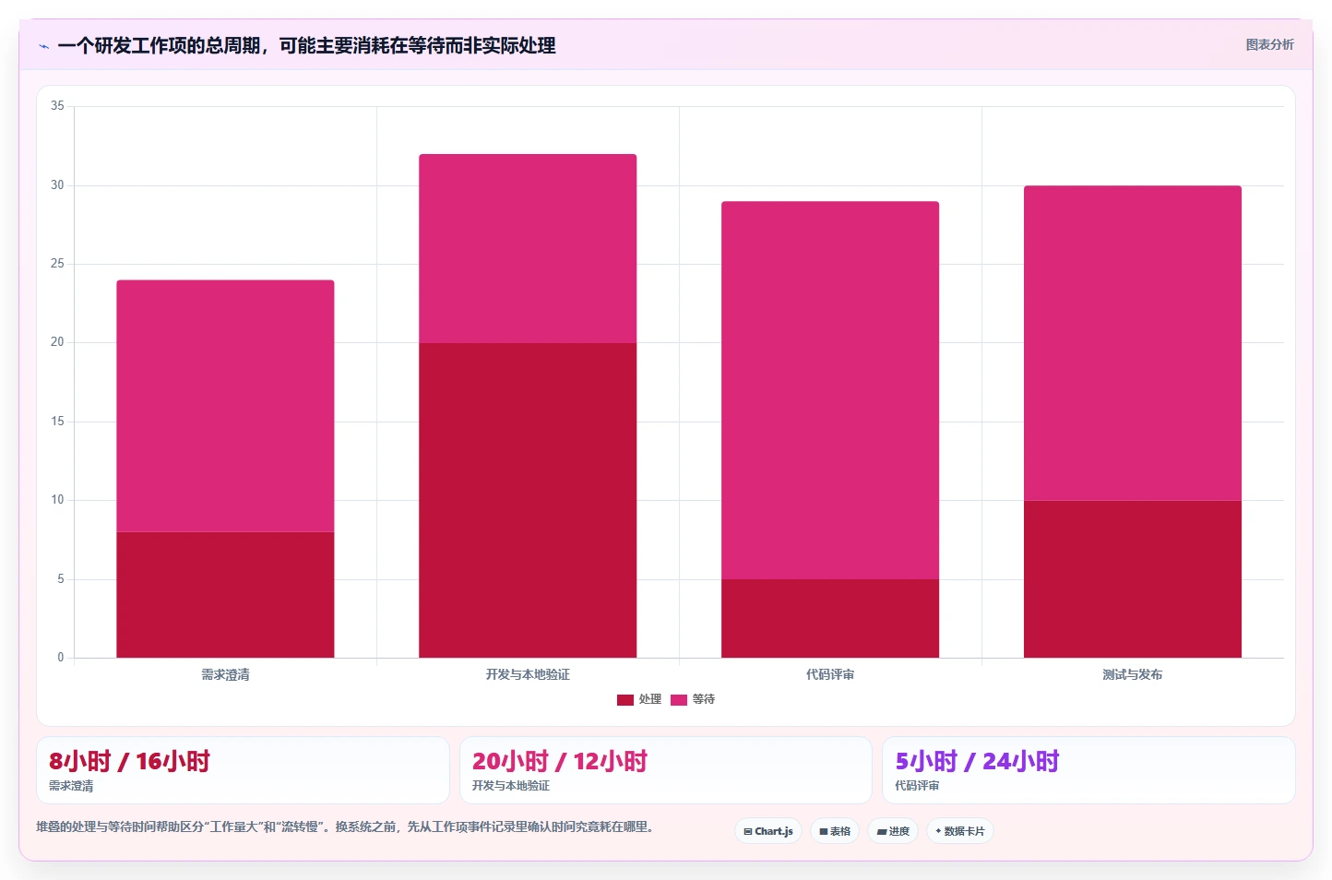
Task: Click the 开发与本地验证 caption in data card
Action: click(x=511, y=786)
